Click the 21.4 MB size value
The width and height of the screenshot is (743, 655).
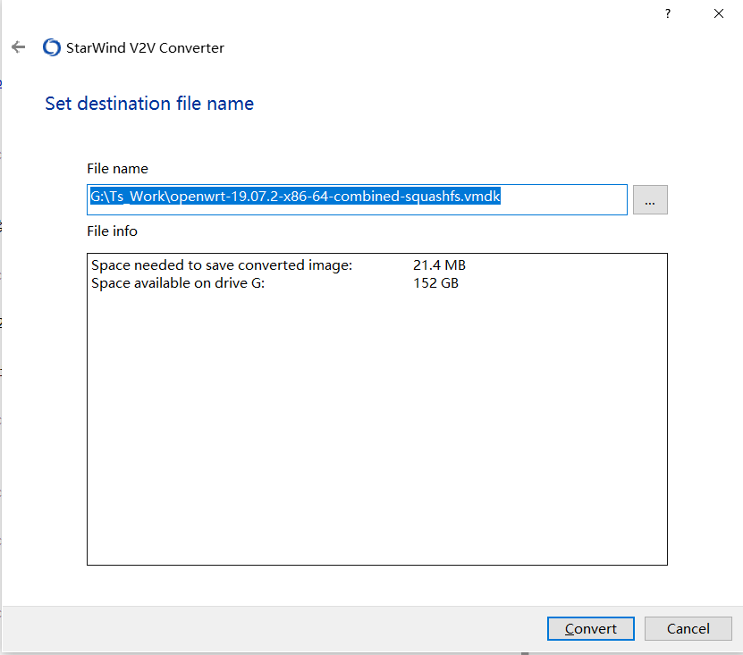click(x=439, y=265)
